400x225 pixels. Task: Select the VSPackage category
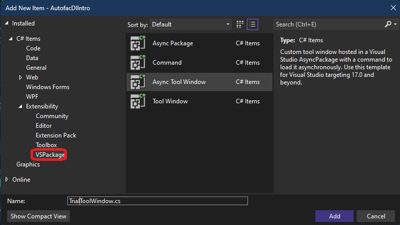click(x=50, y=155)
